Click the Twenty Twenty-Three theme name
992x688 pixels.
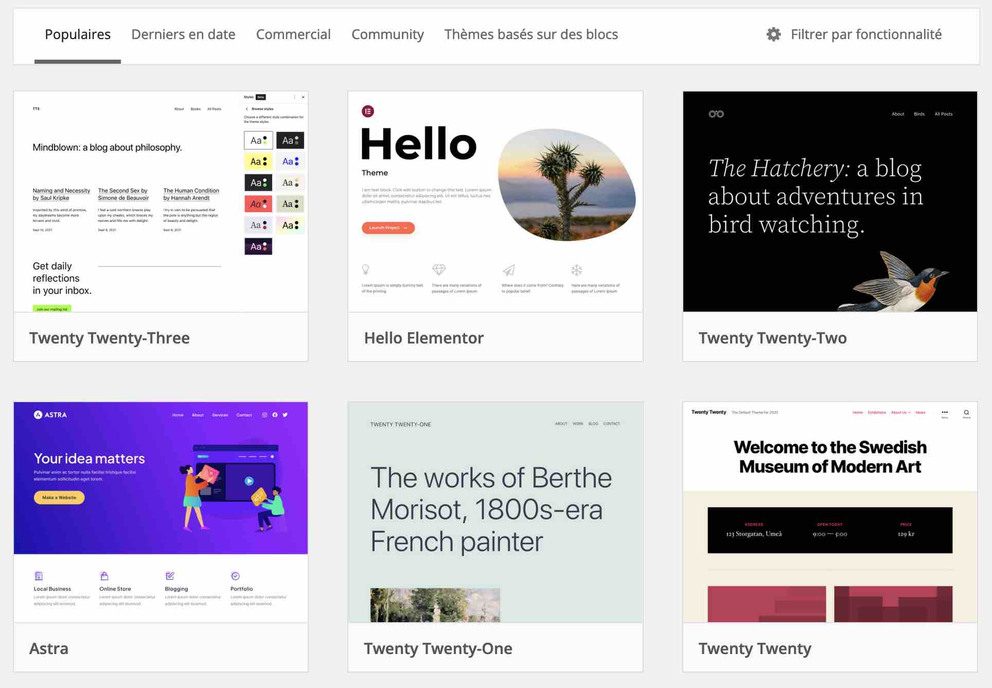click(x=109, y=338)
